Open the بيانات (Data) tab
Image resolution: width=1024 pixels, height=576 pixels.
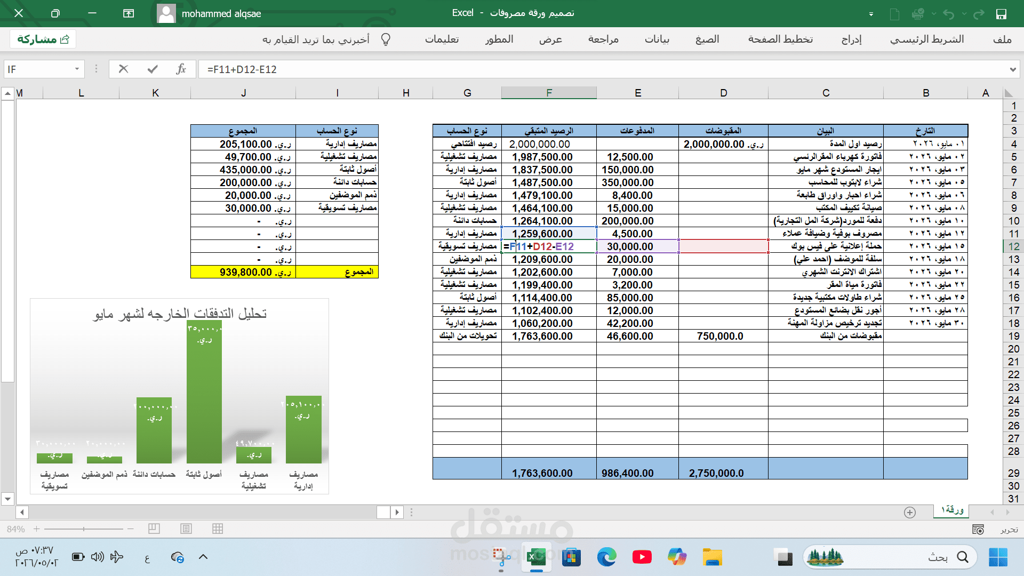click(x=657, y=39)
